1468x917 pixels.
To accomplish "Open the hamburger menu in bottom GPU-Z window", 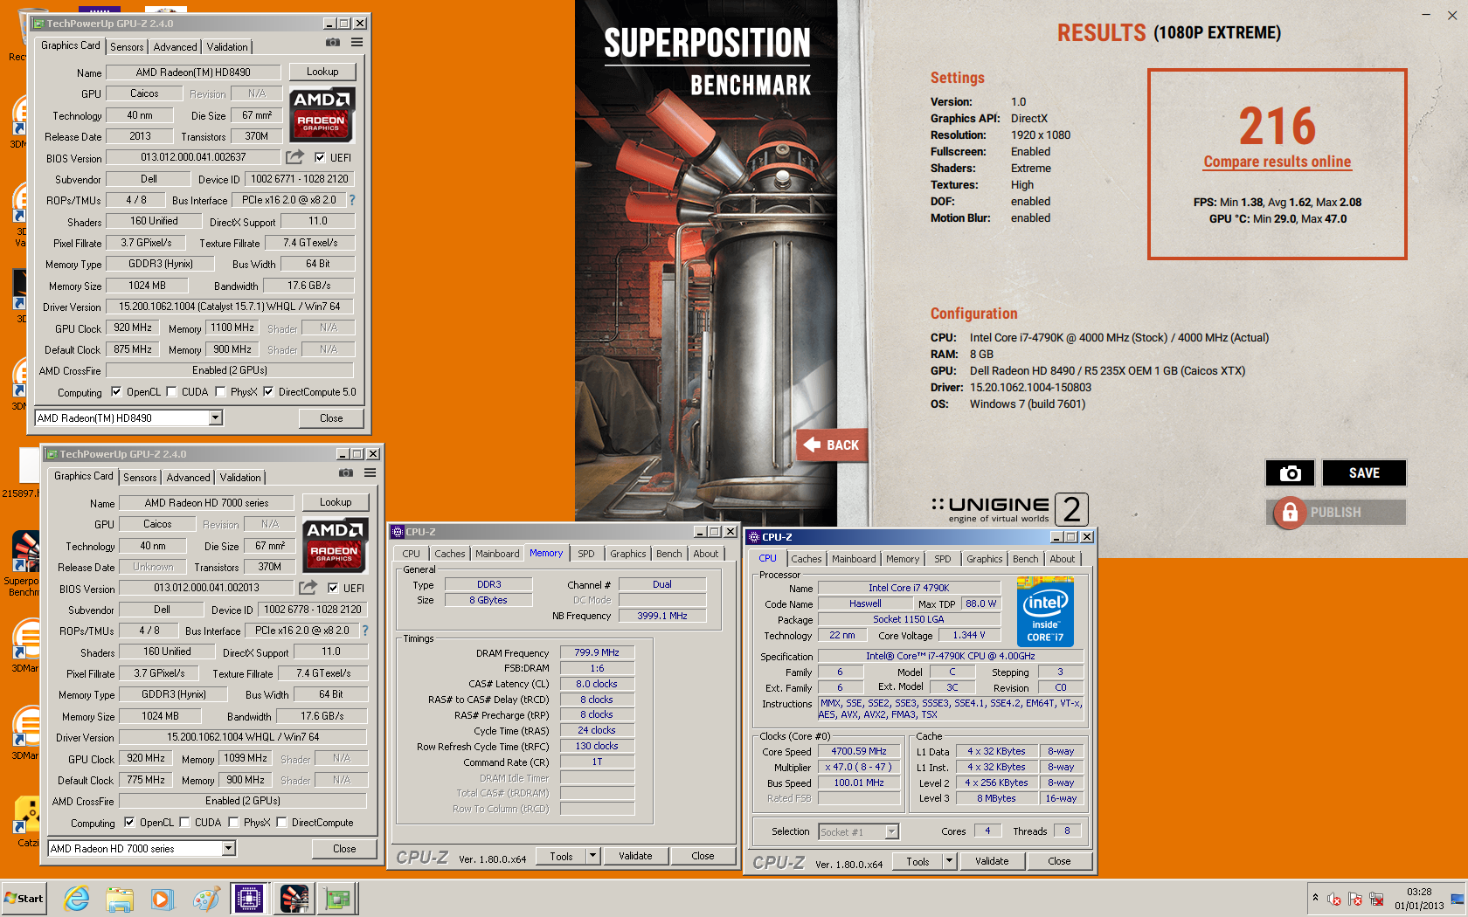I will tap(370, 472).
